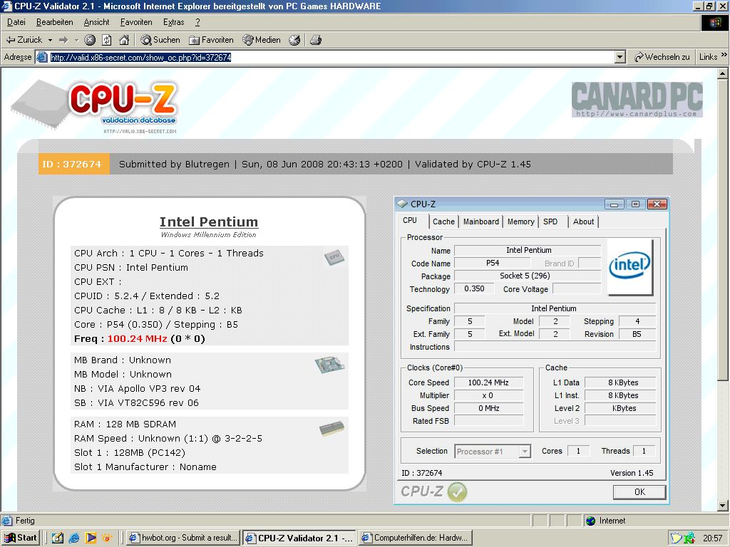Open the Medien toolbar button
Image resolution: width=730 pixels, height=547 pixels.
pyautogui.click(x=261, y=40)
